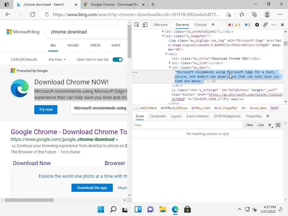The width and height of the screenshot is (288, 216).
Task: Toggle the computed styles sidebar icon
Action: pyautogui.click(x=278, y=125)
